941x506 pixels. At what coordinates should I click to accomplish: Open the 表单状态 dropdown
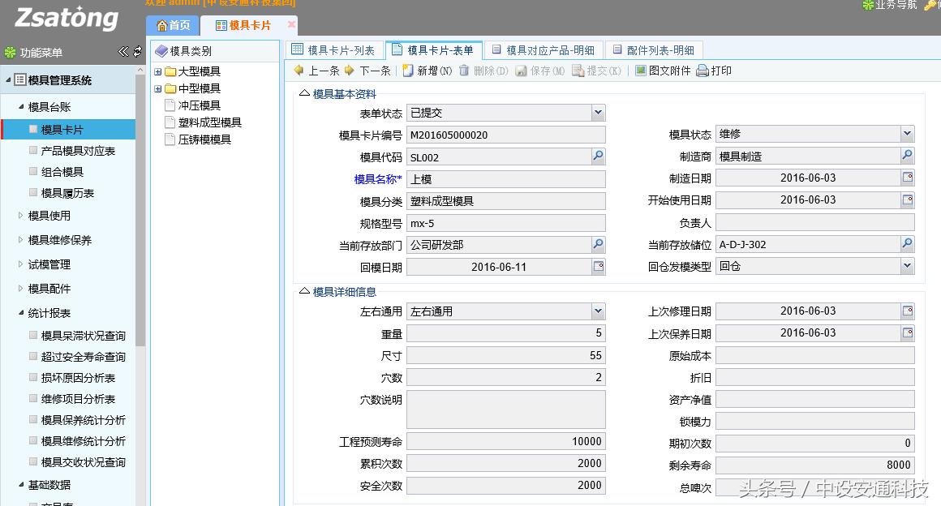pyautogui.click(x=599, y=113)
